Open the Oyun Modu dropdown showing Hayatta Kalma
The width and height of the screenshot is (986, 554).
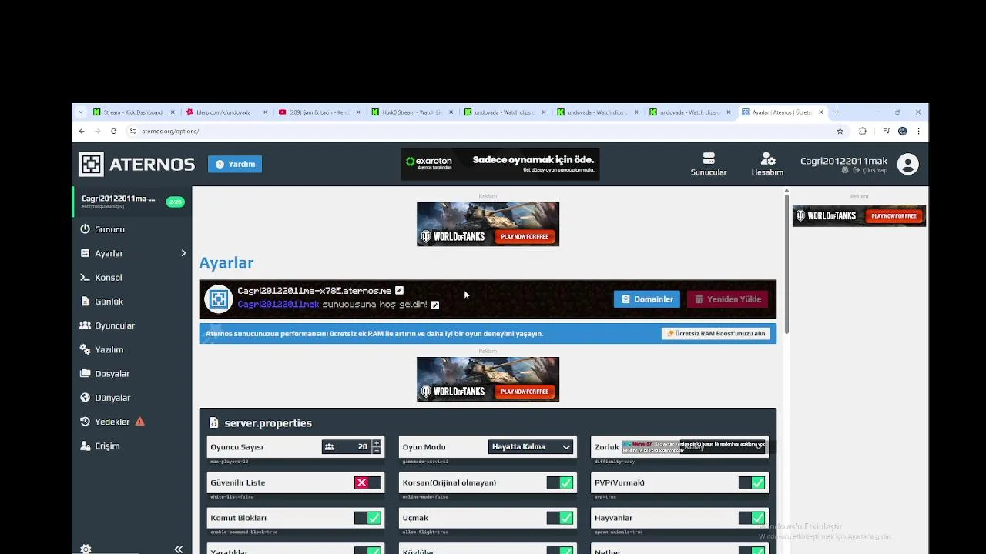click(x=531, y=446)
